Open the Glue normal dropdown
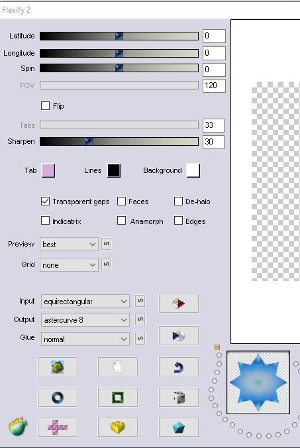The image size is (300, 448). point(85,339)
